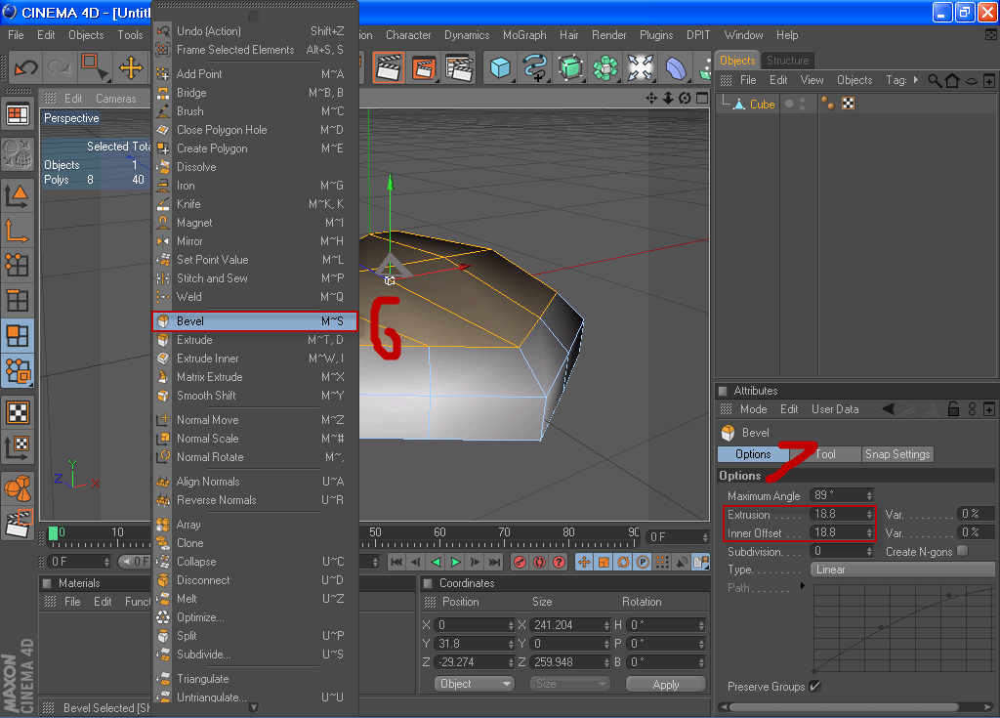
Task: Click the Attributes horizontal scrollbar
Action: (843, 707)
